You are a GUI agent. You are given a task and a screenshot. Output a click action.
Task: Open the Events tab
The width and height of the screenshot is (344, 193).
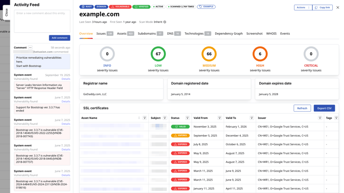point(285,33)
